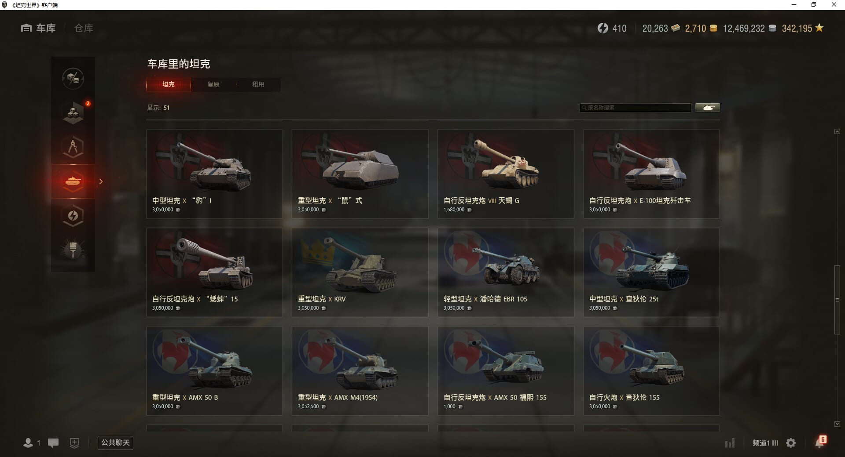Toggle the tank filter button beside search
Screen dimensions: 845x457
[x=708, y=108]
